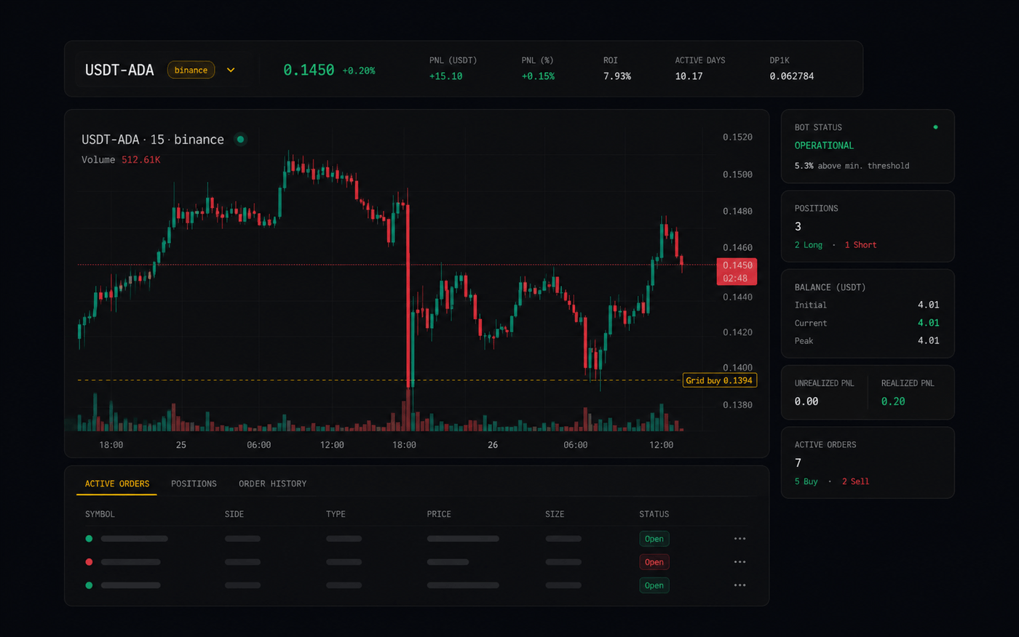
Task: Click the SIZE column header
Action: [555, 514]
